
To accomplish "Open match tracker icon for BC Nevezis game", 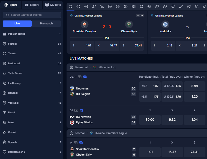I will coord(76,110).
